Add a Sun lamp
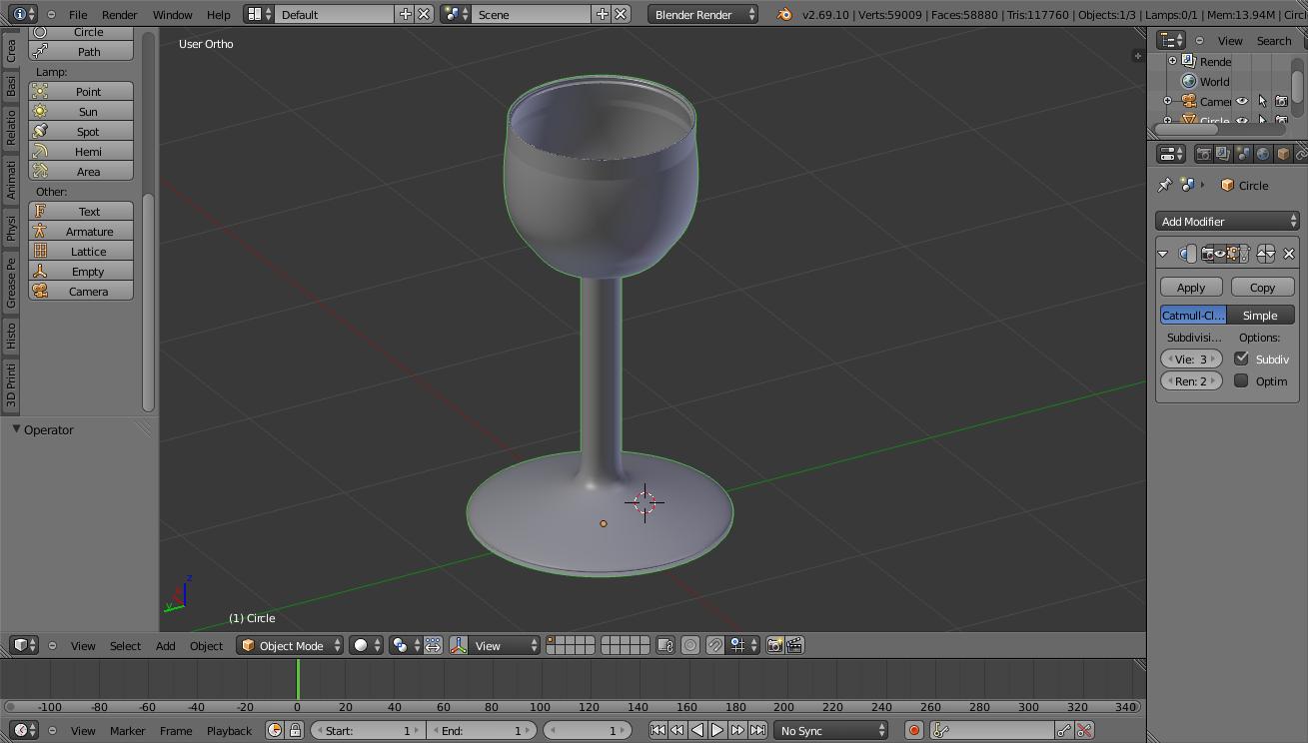This screenshot has width=1308, height=743. [x=81, y=112]
